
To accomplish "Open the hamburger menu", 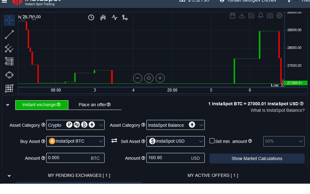I will [4, 1].
